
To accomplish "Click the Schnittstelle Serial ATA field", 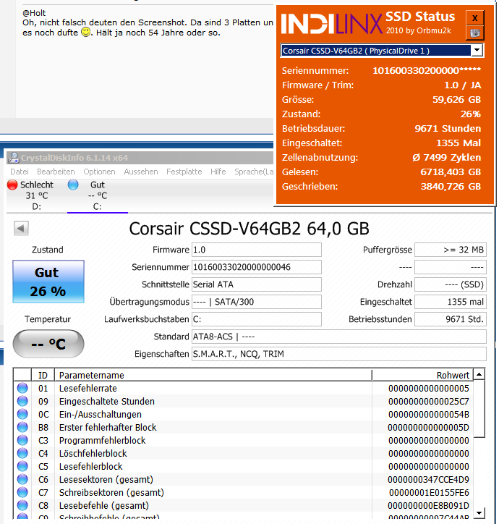I will (257, 284).
